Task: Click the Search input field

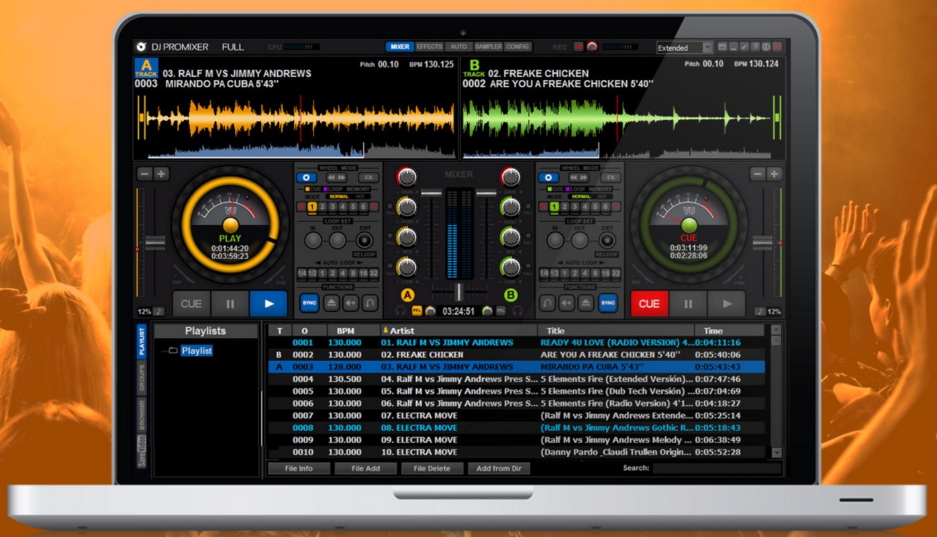Action: coord(716,469)
